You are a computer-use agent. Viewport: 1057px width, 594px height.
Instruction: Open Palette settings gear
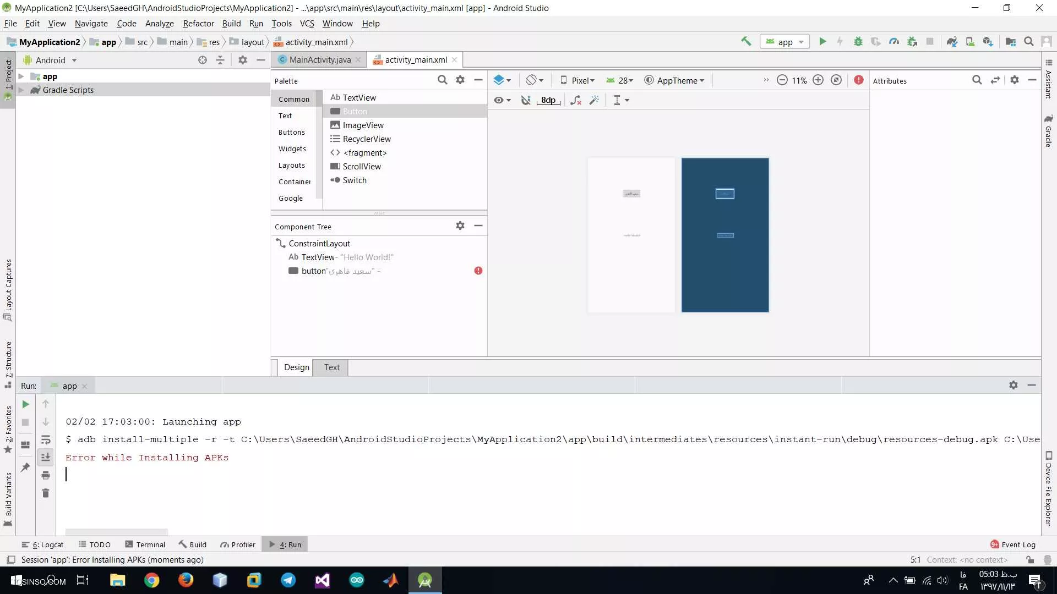[x=460, y=80]
